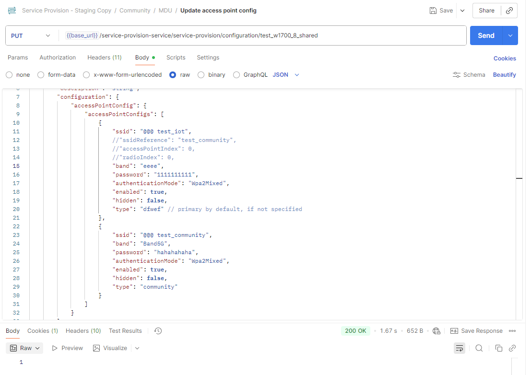
Task: Open network info globe icon
Action: coord(437,331)
